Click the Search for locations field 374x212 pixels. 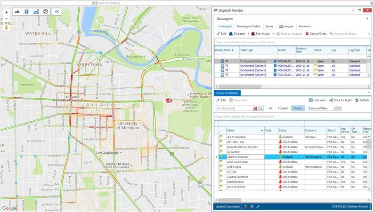234,3
